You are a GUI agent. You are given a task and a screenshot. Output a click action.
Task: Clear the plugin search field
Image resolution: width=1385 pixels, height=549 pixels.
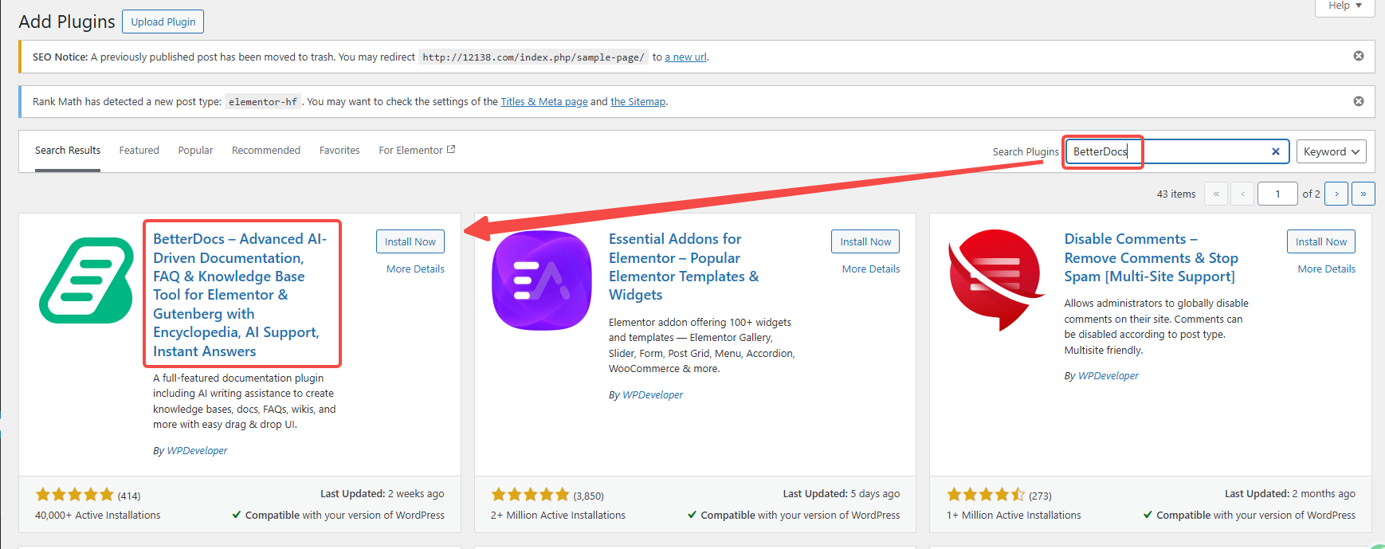(1275, 151)
